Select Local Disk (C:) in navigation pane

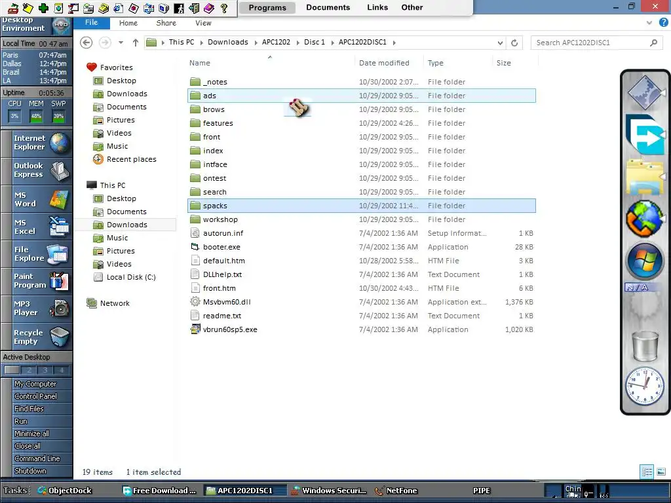click(131, 277)
